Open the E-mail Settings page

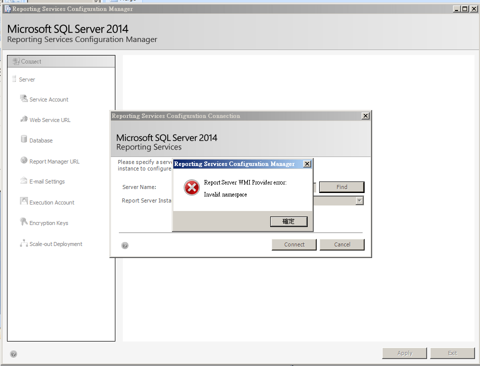[46, 181]
